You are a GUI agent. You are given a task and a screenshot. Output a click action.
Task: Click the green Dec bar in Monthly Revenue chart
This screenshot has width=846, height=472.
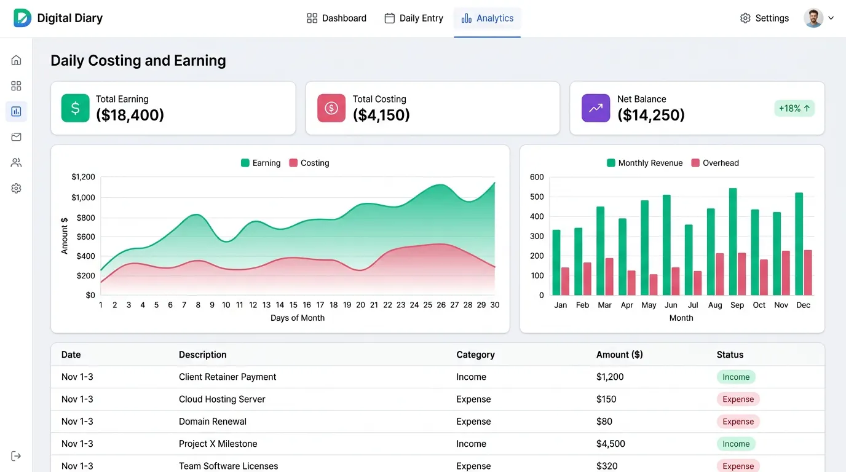(x=799, y=244)
